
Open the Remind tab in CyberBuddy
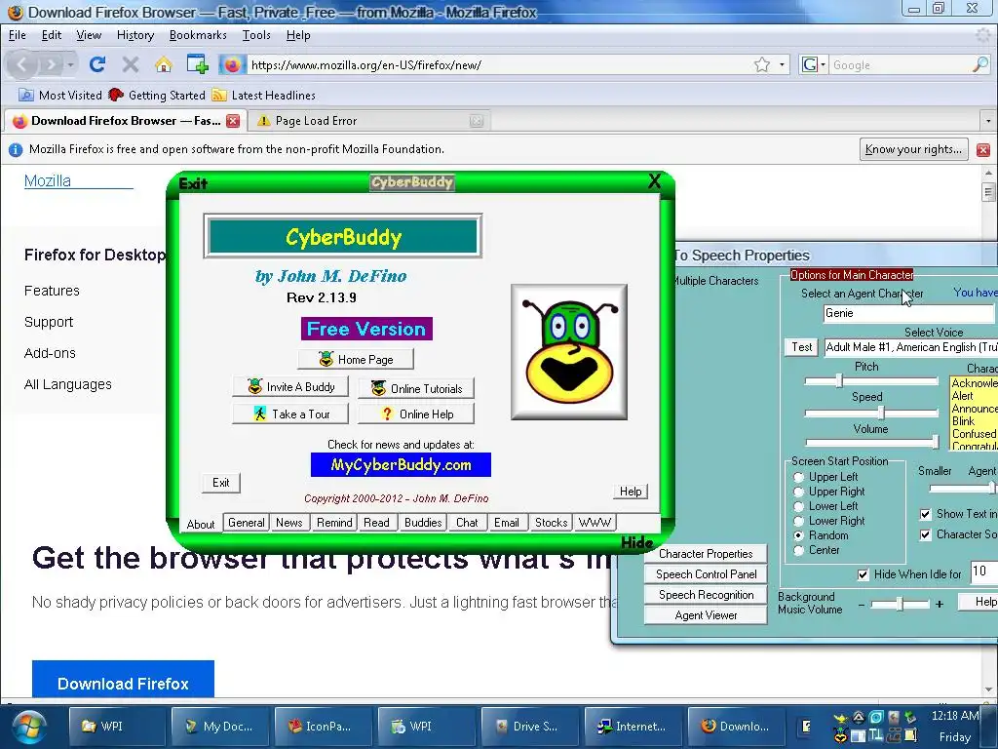(x=334, y=523)
